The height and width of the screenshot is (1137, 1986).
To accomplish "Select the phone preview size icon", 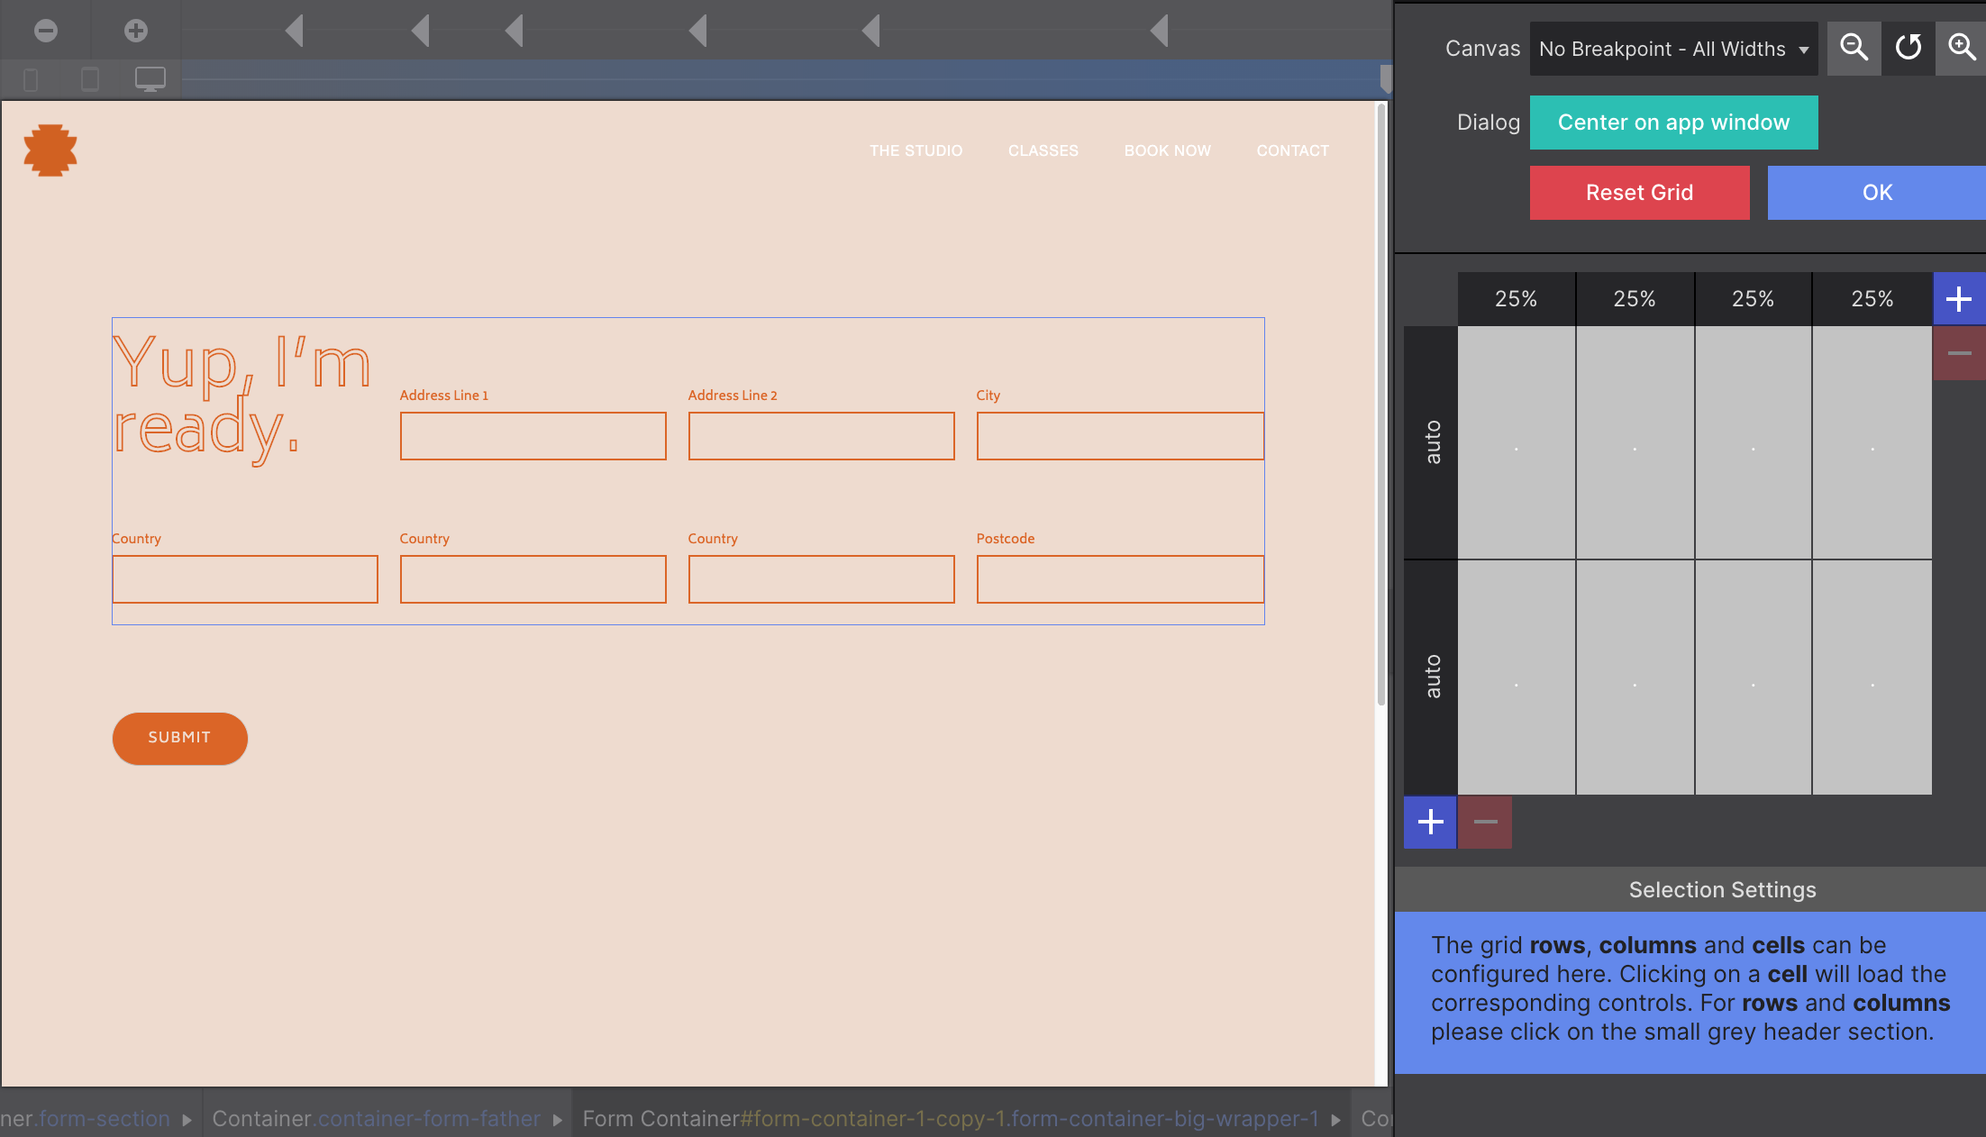I will [x=30, y=79].
